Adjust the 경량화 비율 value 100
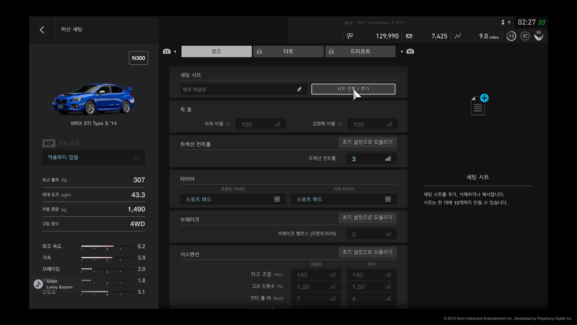Screen dimensions: 577x325 372,124
